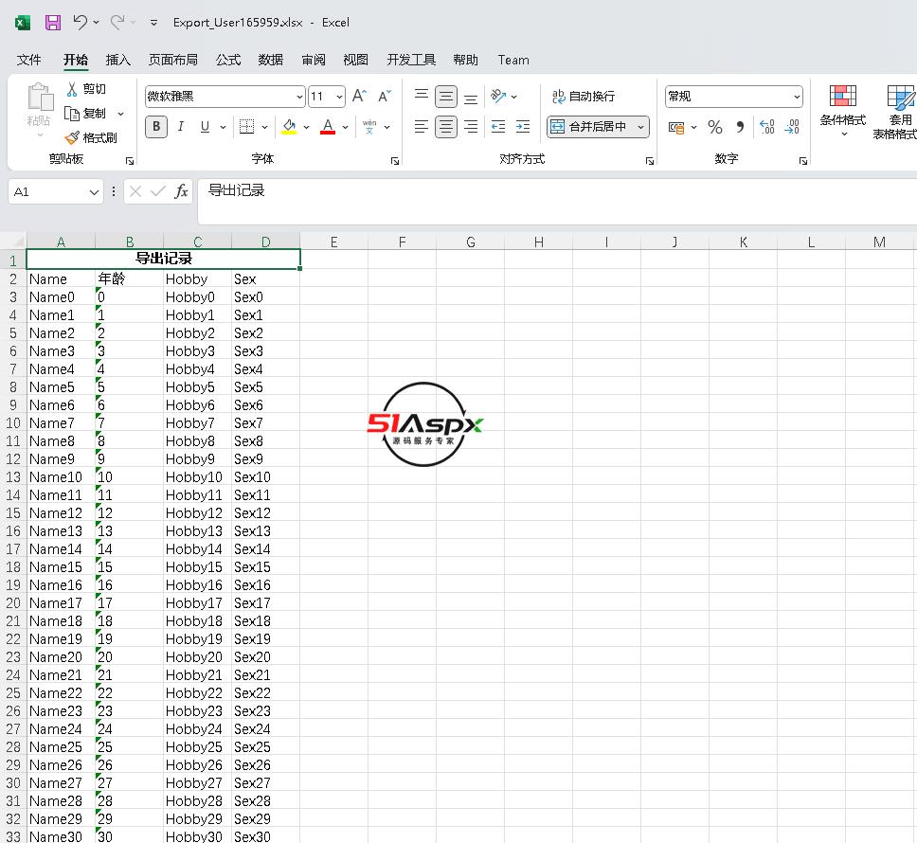Image resolution: width=917 pixels, height=843 pixels.
Task: Switch to the Formulas (公式) tab
Action: [x=228, y=60]
